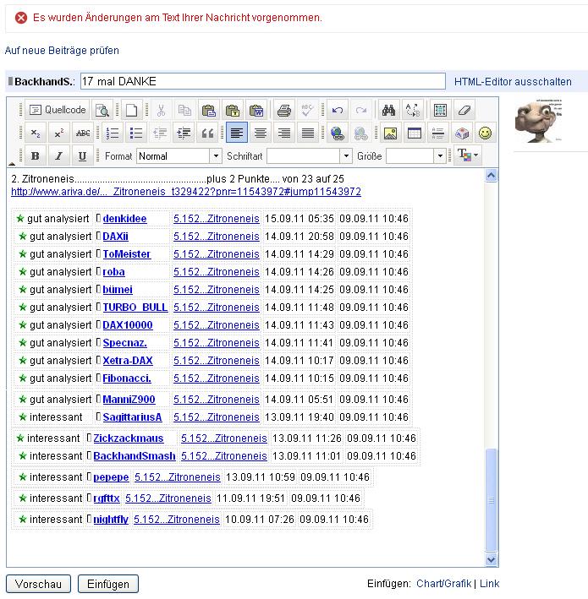Toggle left text alignment
Screen dimensions: 588x599
[x=237, y=133]
